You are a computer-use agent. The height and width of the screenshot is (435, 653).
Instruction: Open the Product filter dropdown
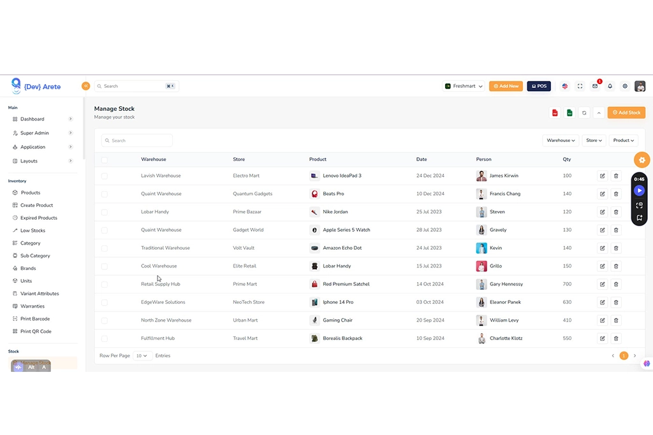(x=624, y=141)
